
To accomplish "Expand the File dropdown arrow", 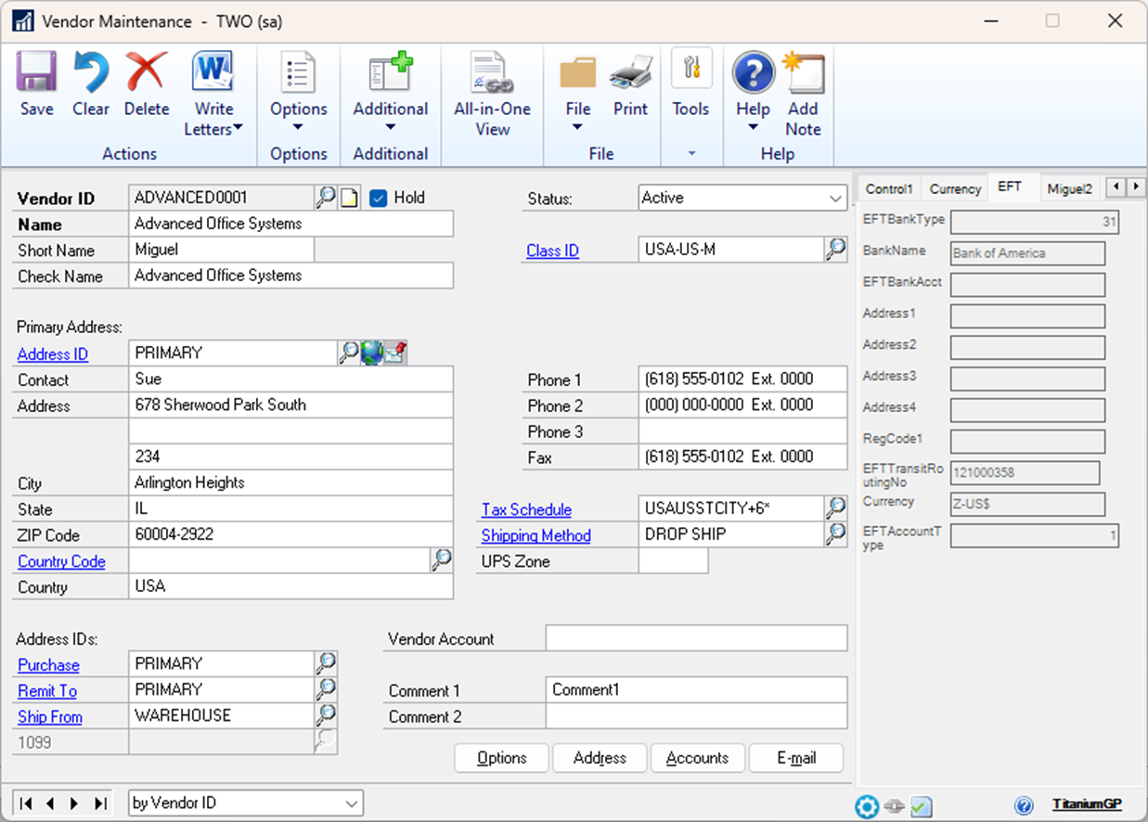I will click(x=578, y=128).
